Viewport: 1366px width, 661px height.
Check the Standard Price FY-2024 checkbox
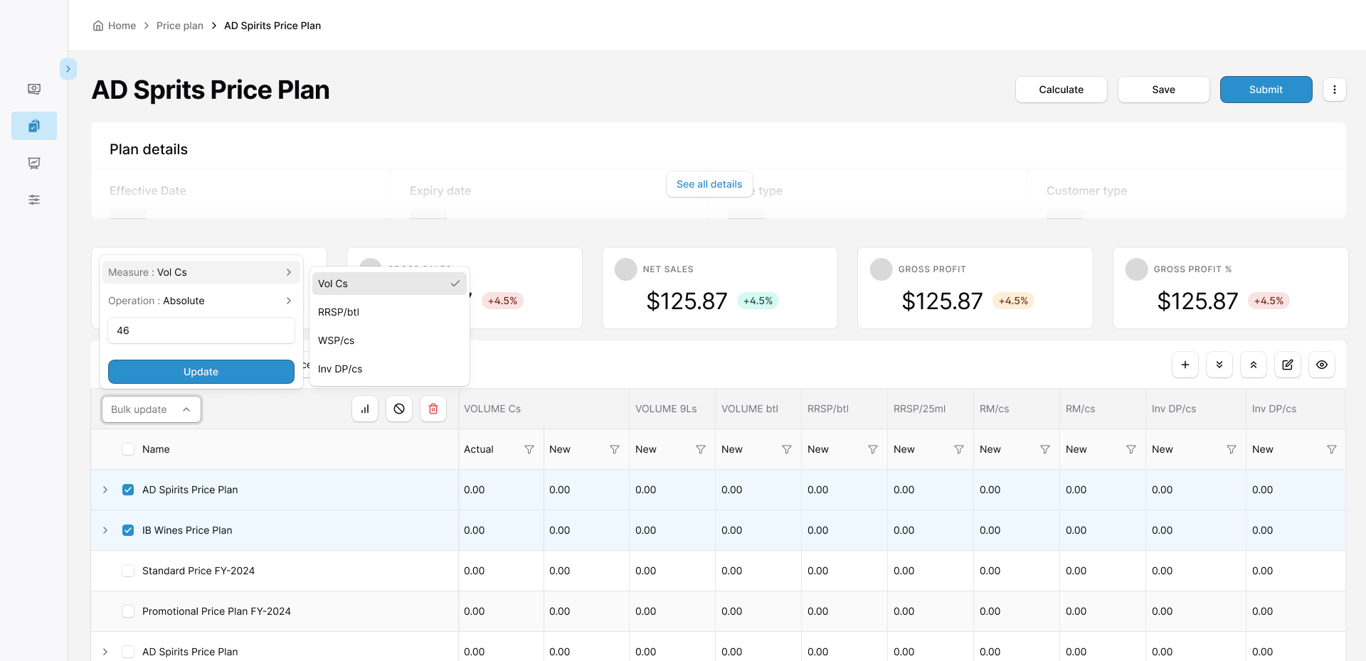(128, 571)
